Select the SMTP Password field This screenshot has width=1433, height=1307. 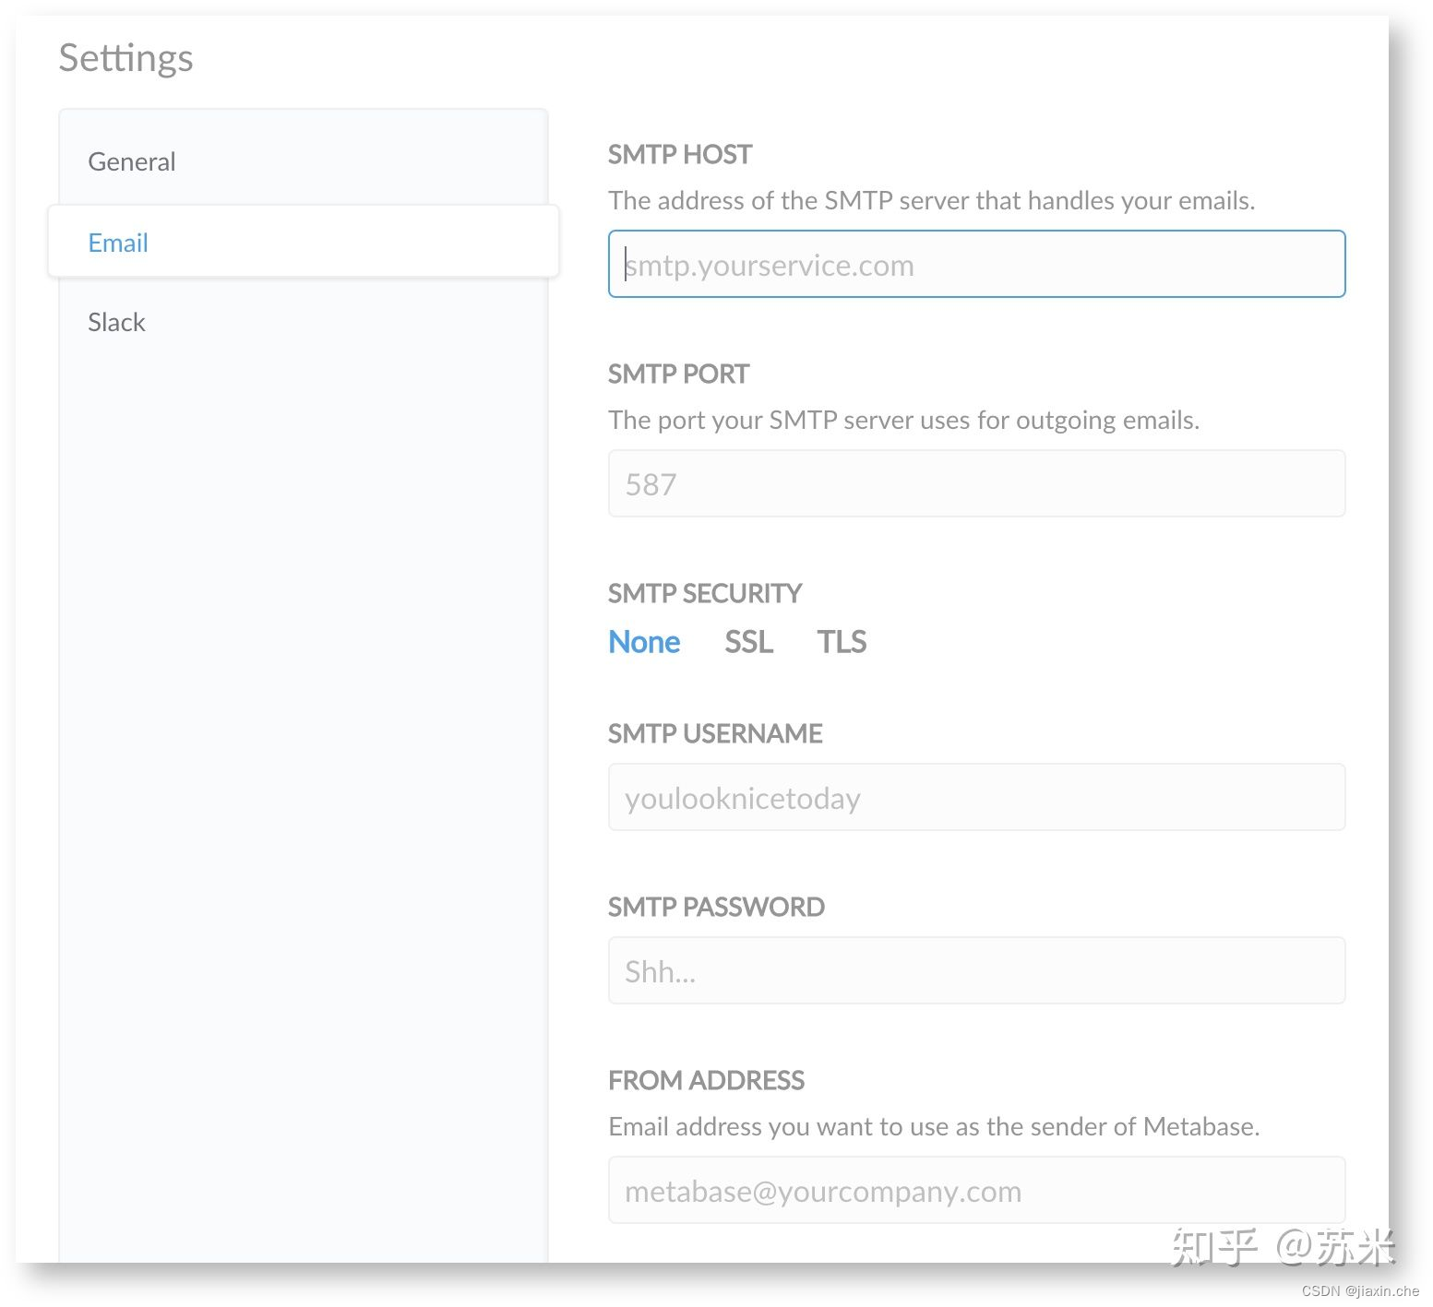coord(976,970)
